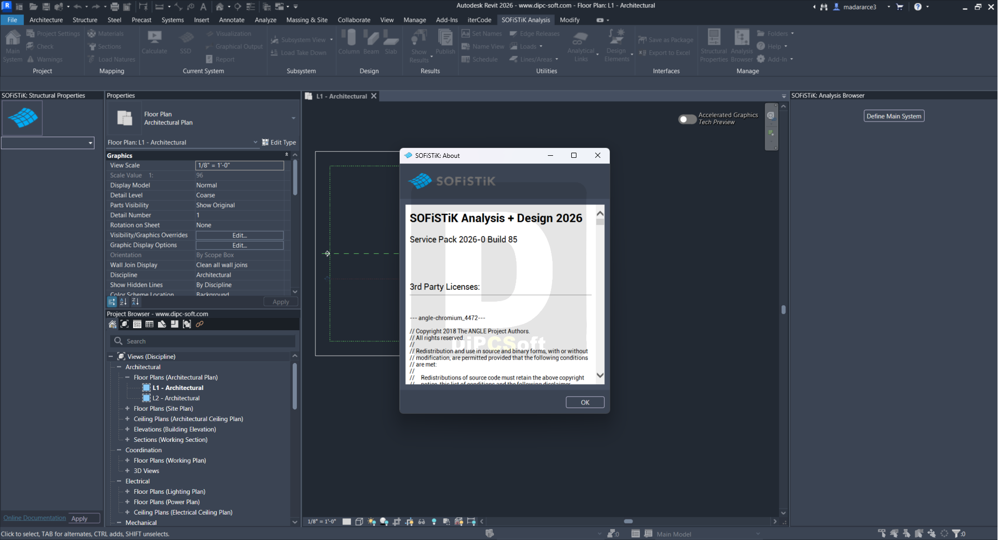The image size is (998, 540).
Task: Click the Undo arrow in quick access toolbar
Action: [77, 7]
